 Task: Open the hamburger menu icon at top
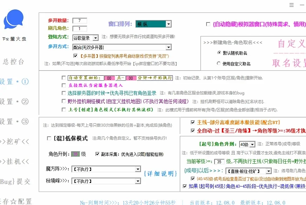click(x=292, y=5)
